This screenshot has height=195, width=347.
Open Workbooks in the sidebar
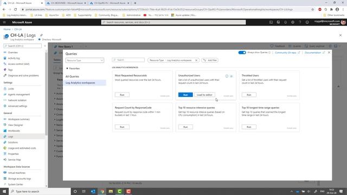click(14, 131)
